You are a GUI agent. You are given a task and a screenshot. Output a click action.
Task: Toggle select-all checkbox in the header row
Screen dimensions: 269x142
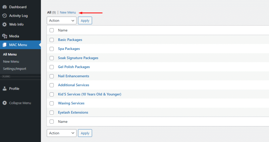(52, 30)
